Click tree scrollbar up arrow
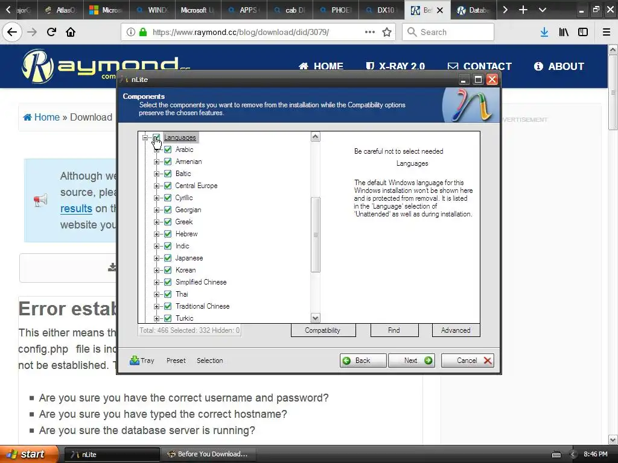The width and height of the screenshot is (618, 463). pyautogui.click(x=315, y=137)
